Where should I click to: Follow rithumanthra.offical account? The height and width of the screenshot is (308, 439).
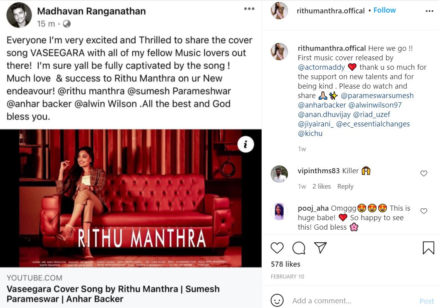(x=384, y=10)
